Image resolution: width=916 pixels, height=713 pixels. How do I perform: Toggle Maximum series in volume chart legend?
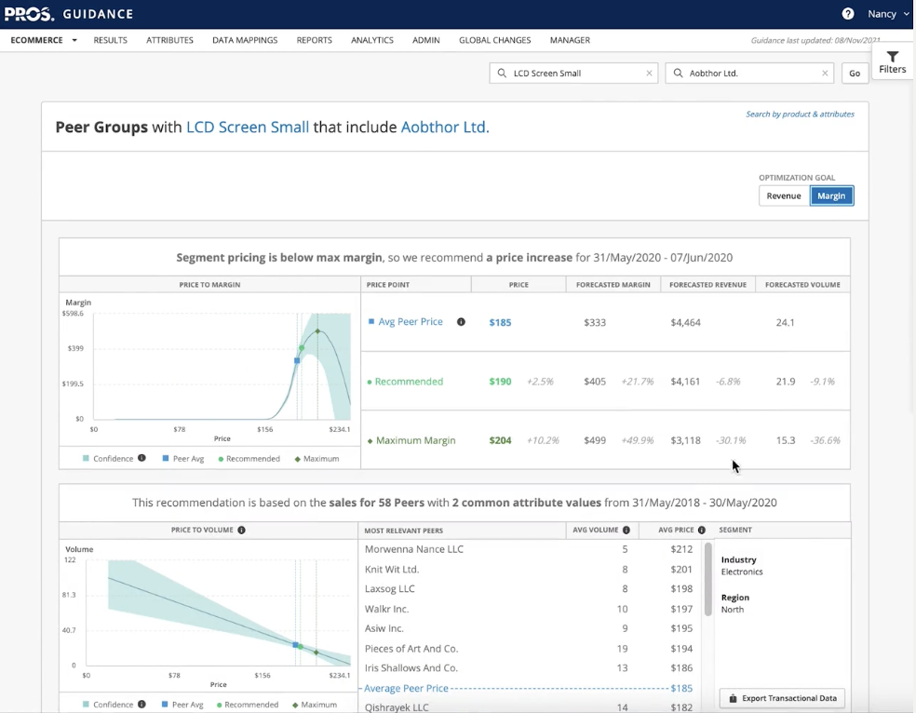click(315, 705)
